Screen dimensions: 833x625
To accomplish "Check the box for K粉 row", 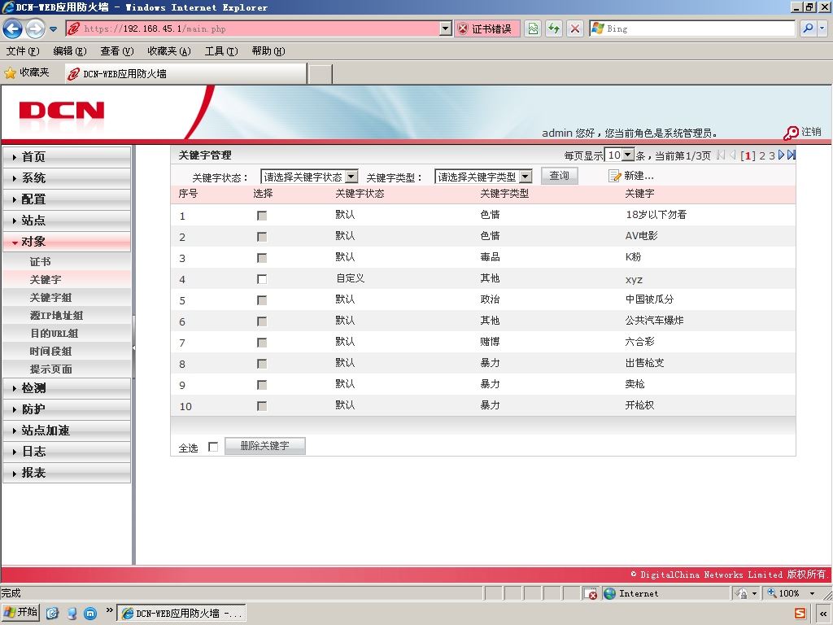I will [262, 258].
